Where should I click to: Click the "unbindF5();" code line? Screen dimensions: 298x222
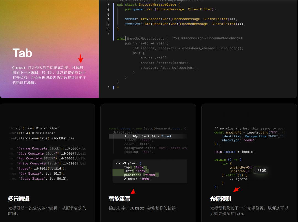[240, 171]
